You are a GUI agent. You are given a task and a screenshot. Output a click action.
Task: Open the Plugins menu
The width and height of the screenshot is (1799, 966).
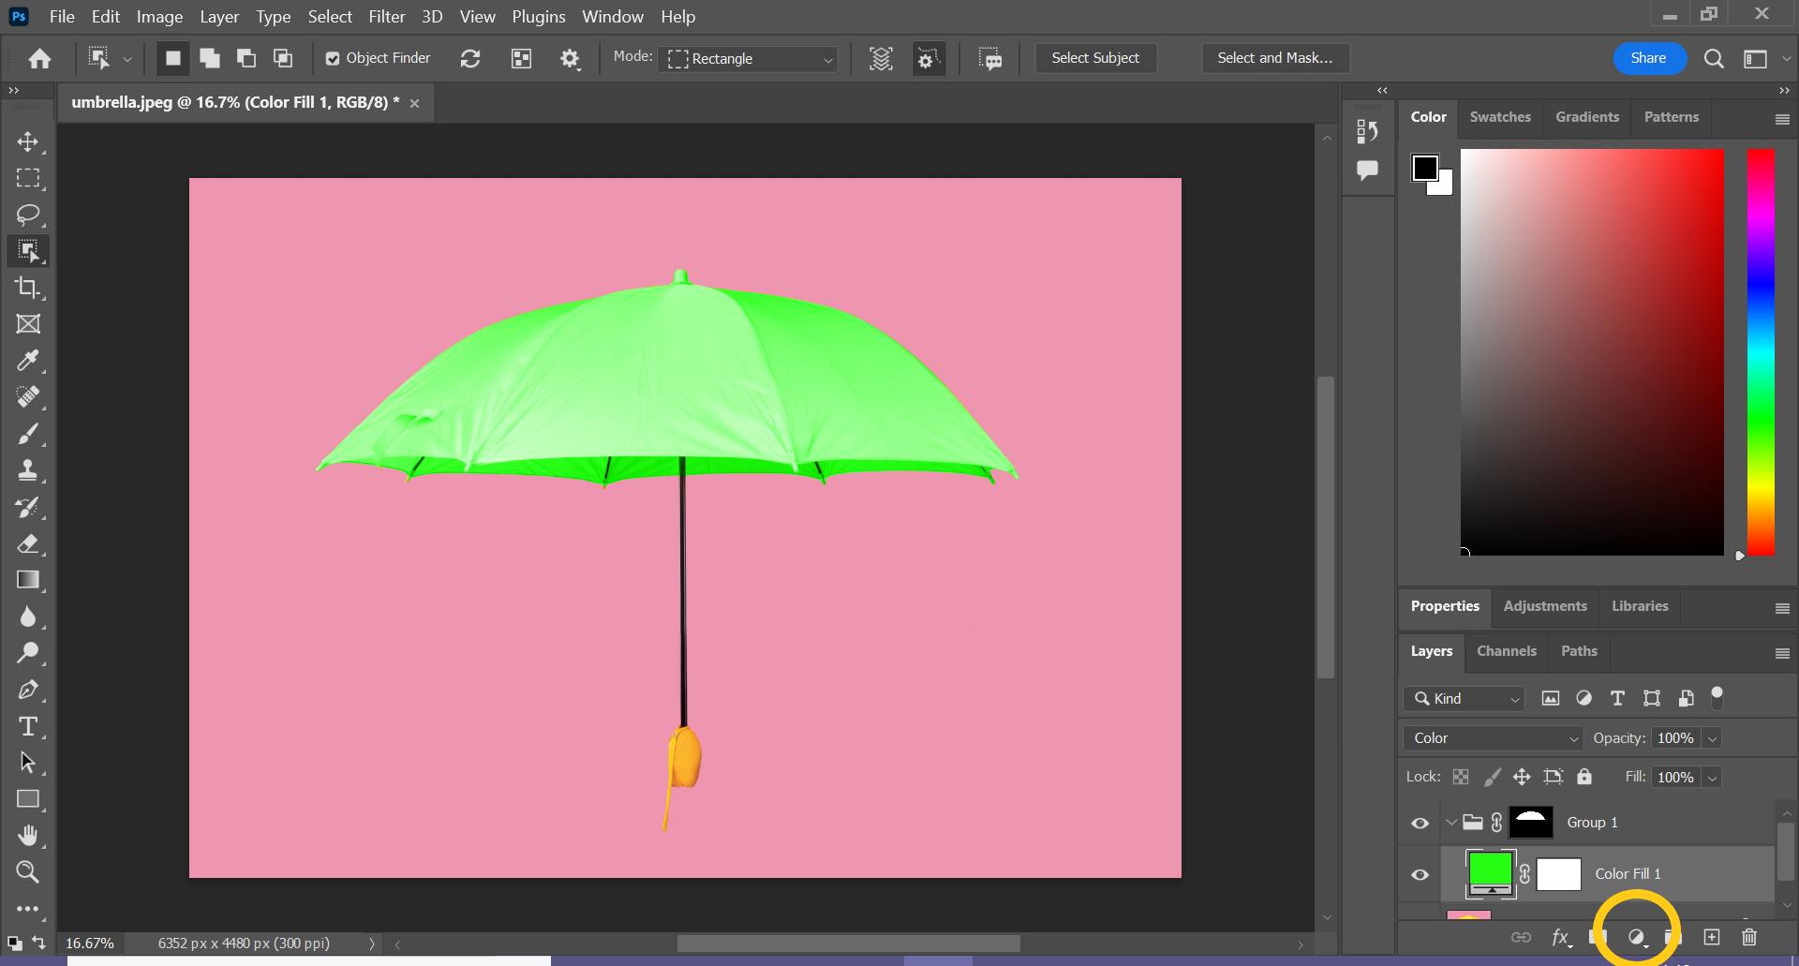tap(539, 17)
